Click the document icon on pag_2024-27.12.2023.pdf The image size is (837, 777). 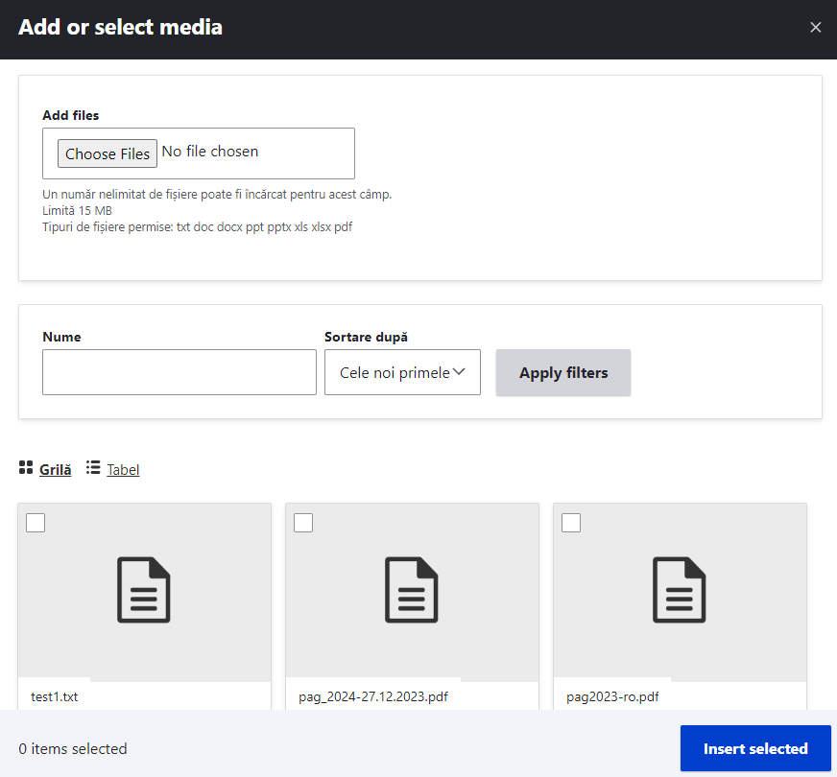coord(412,590)
